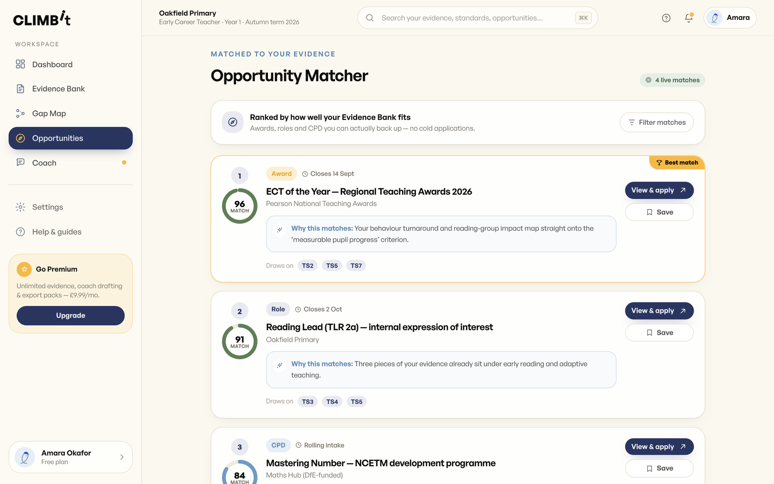Click the Rolling intake label
The height and width of the screenshot is (484, 774).
[x=320, y=445]
